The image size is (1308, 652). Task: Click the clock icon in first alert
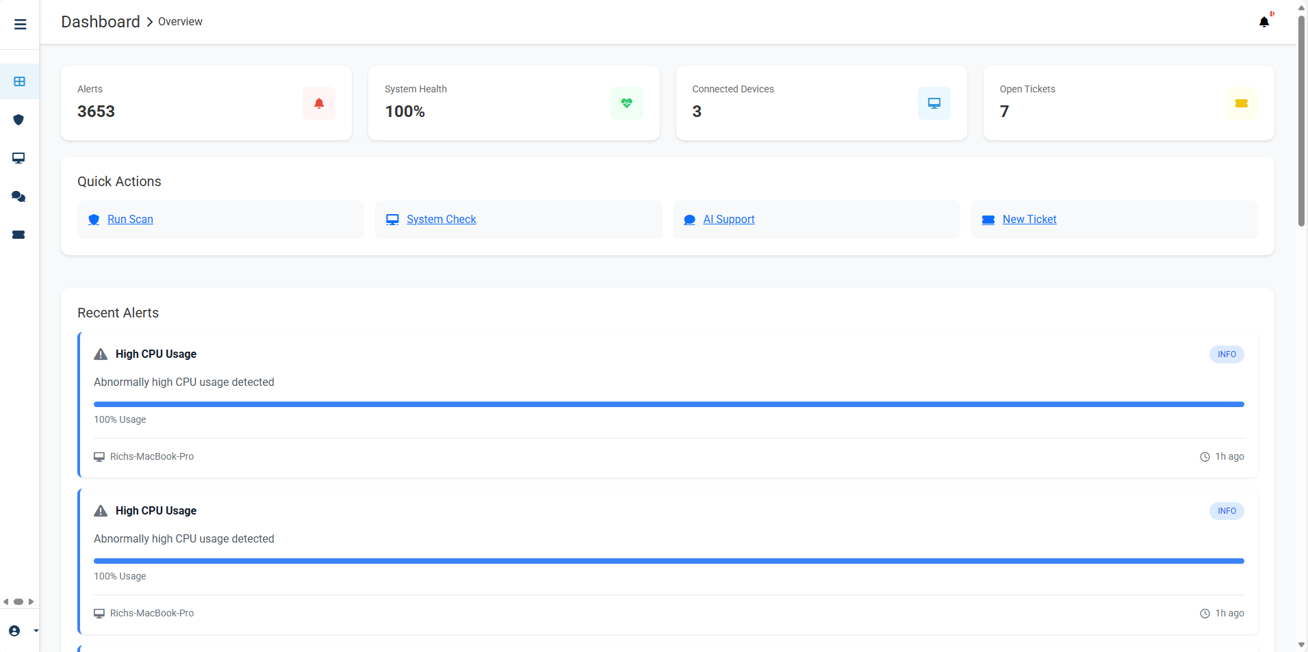pos(1205,457)
